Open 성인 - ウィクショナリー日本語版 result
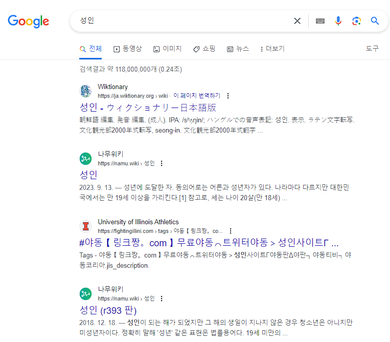The image size is (390, 342). [148, 108]
